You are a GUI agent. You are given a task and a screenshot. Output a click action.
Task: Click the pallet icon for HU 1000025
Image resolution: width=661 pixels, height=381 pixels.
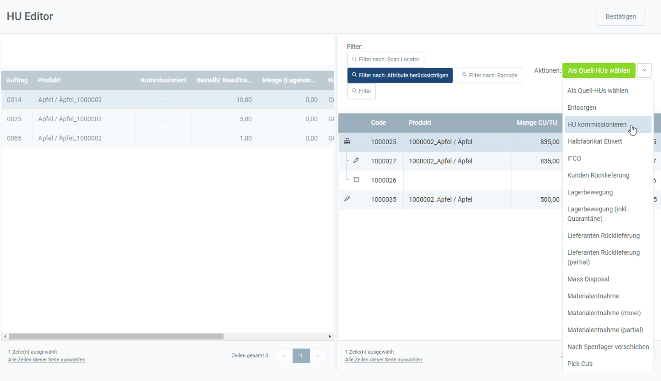[x=347, y=141]
